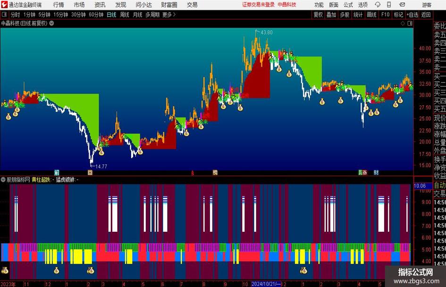
Task: Click the 复权 toolbar button
Action: [x=318, y=15]
